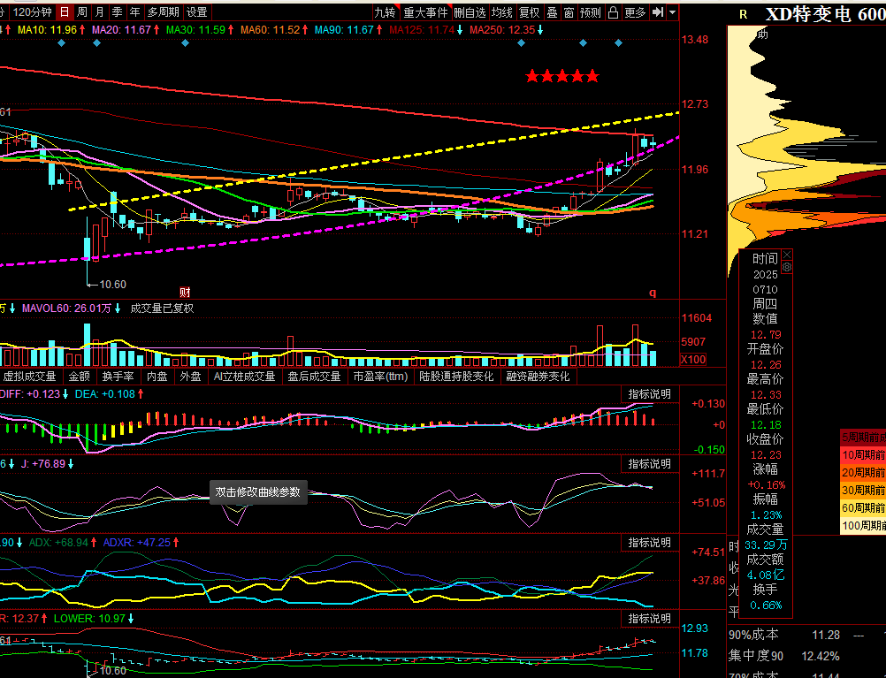Click the MA60: 11.52 legend label
The height and width of the screenshot is (678, 886).
click(270, 29)
